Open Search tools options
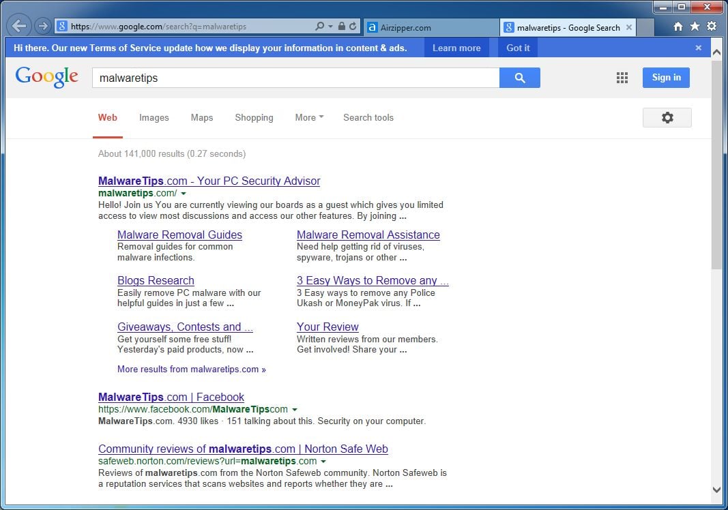The width and height of the screenshot is (728, 510). 368,118
